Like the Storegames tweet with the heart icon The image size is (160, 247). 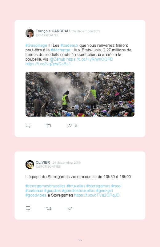70,208
